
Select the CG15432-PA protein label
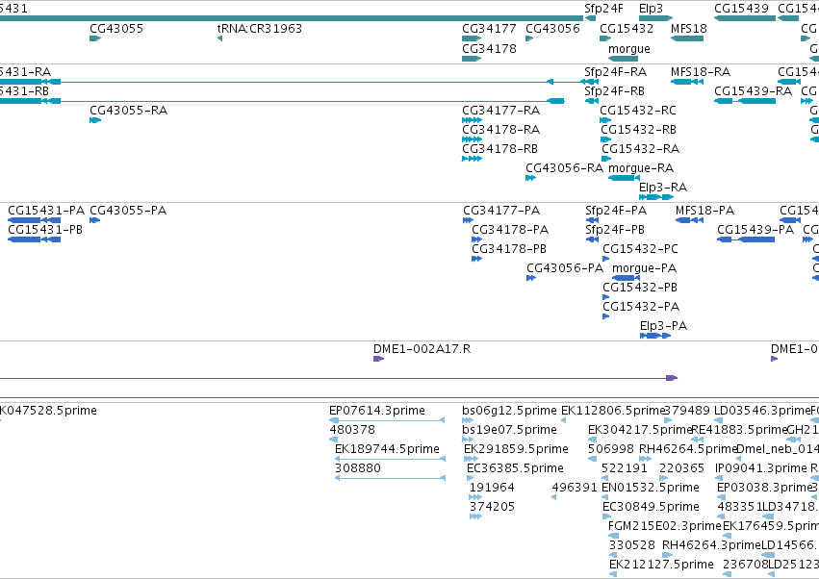tap(641, 307)
